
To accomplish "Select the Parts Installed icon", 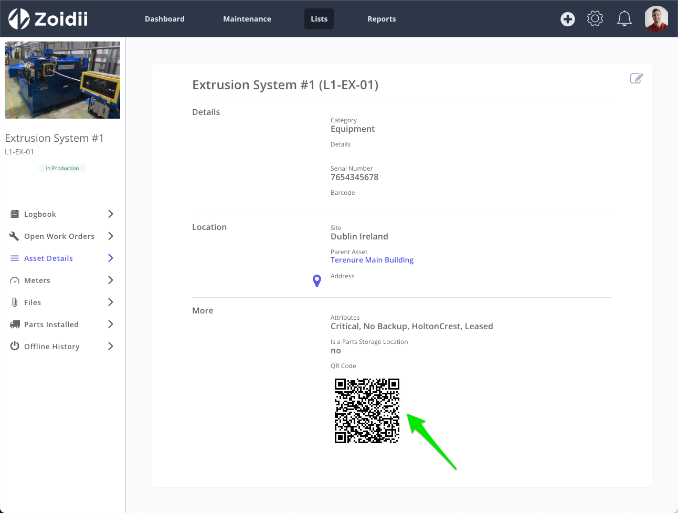I will 14,324.
